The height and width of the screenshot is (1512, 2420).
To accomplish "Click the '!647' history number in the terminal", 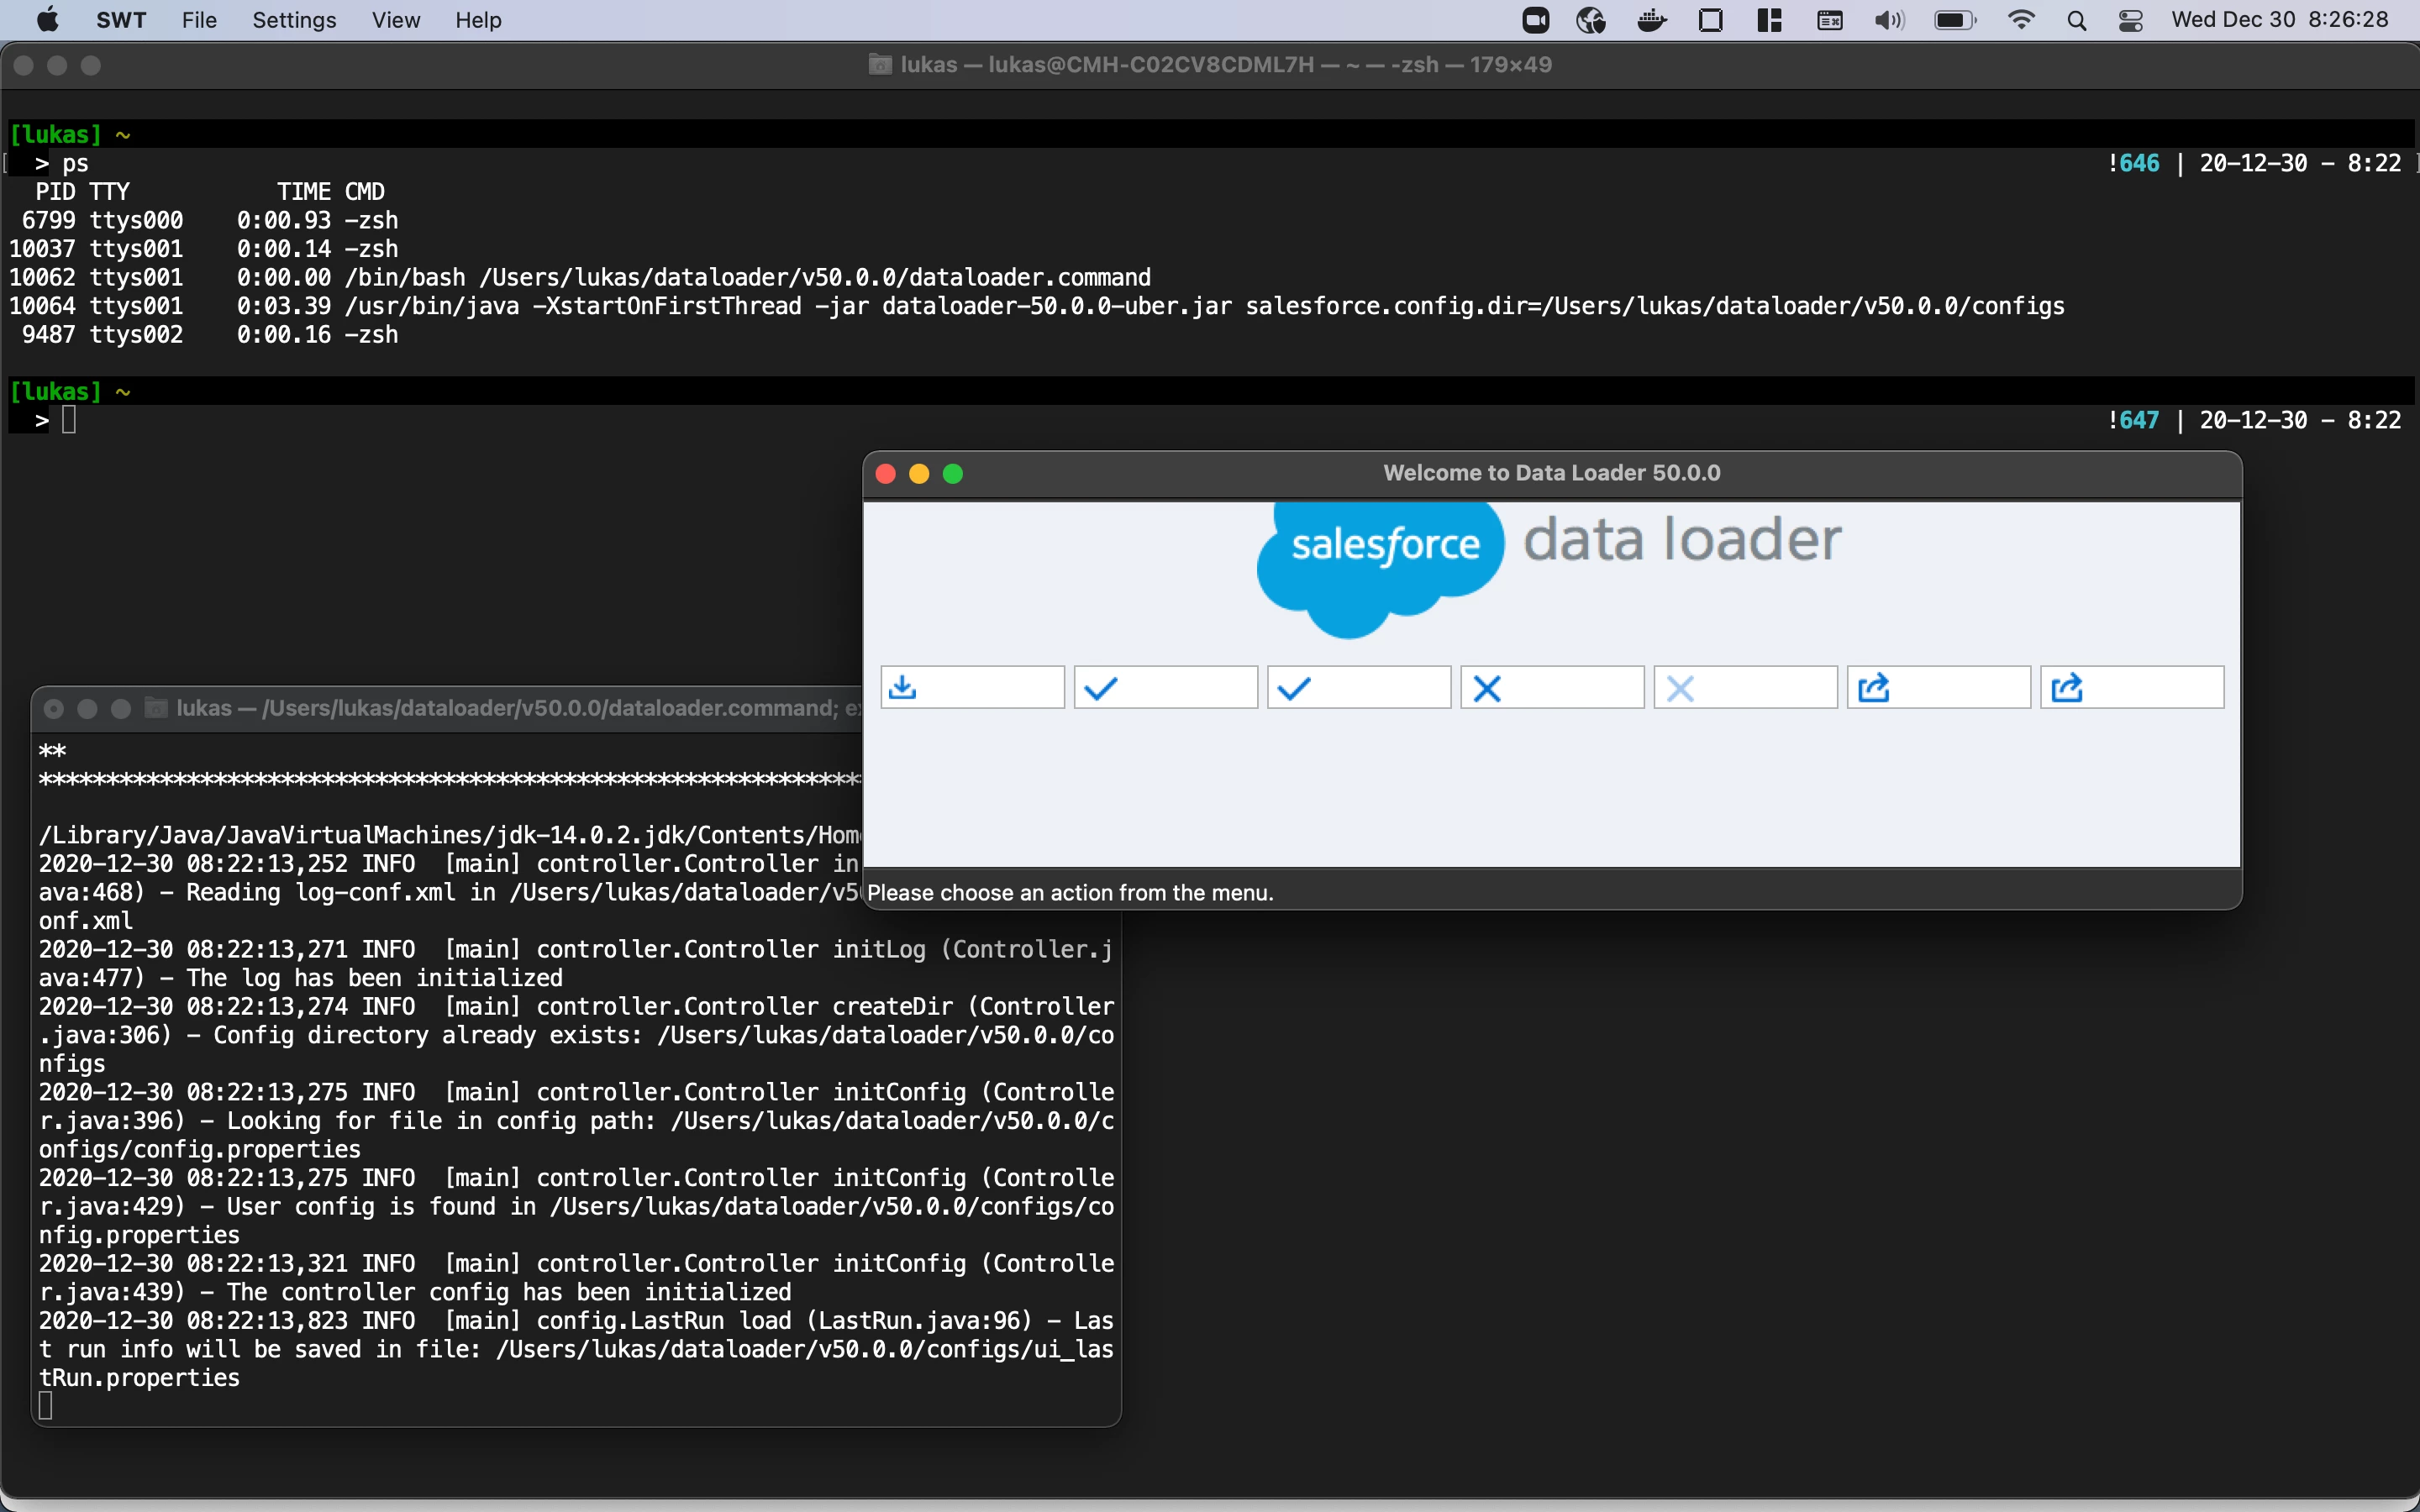I will (x=2133, y=420).
